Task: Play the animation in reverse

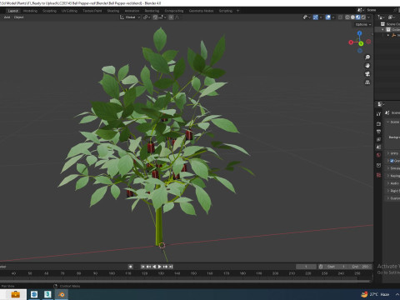Action: click(154, 267)
